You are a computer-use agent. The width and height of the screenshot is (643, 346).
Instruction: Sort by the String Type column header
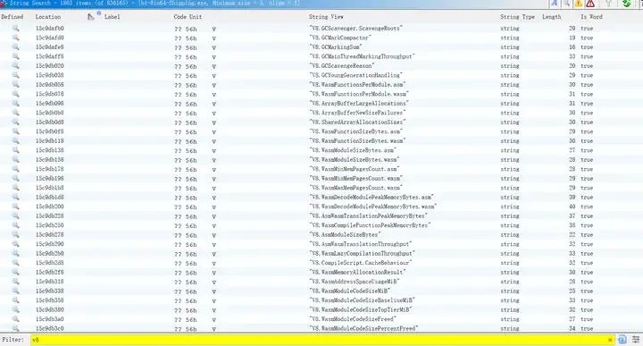[x=517, y=17]
